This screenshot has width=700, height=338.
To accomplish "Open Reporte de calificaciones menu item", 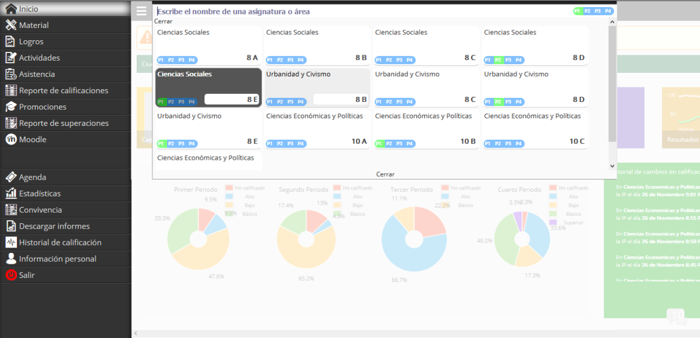I will point(64,90).
